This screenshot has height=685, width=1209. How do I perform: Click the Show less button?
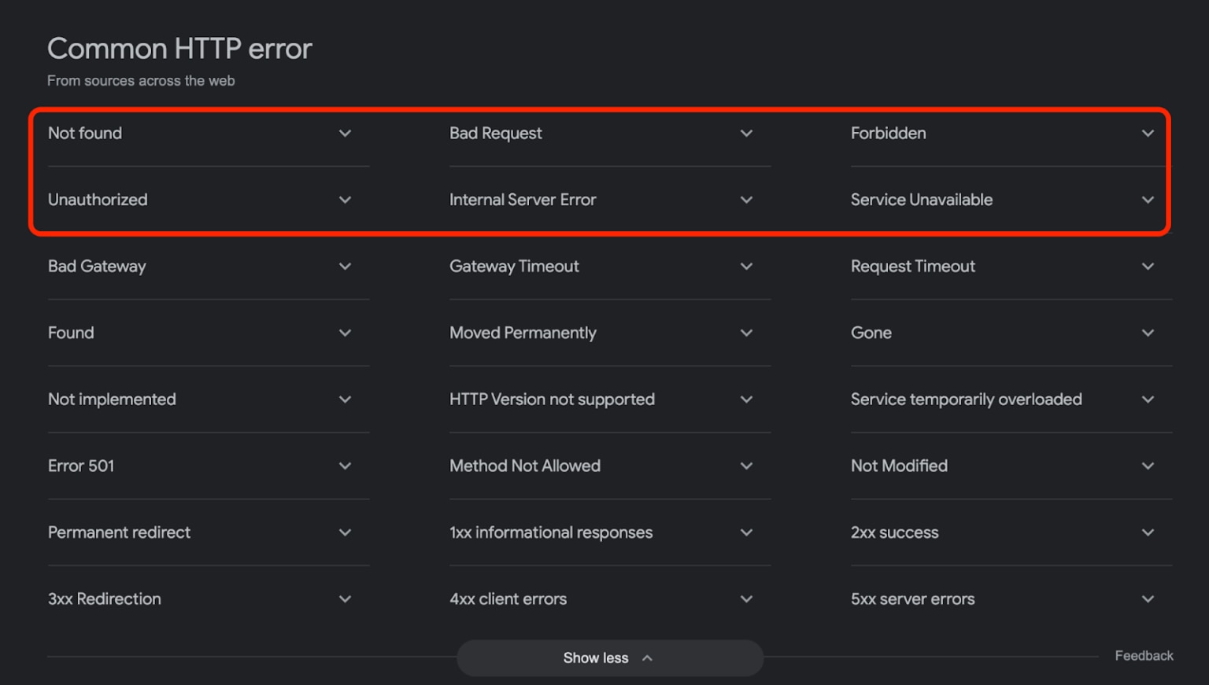point(609,657)
